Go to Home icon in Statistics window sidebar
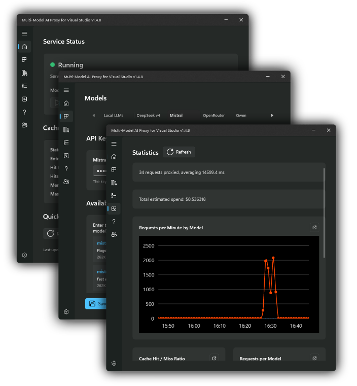The image size is (357, 386). pyautogui.click(x=114, y=157)
